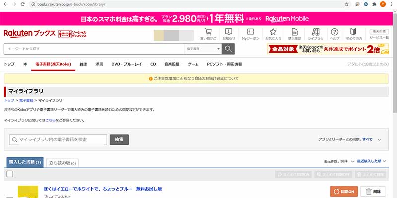This screenshot has height=198, width=397.
Task: Open the ライブラリ library icon
Action: 316,34
